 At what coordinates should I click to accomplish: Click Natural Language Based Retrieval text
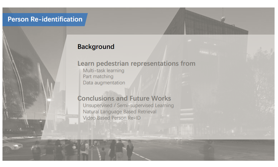120,112
